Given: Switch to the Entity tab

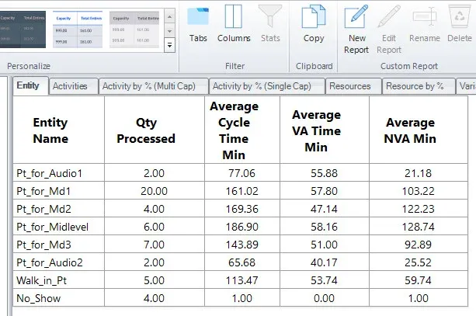Looking at the screenshot, I should (30, 85).
